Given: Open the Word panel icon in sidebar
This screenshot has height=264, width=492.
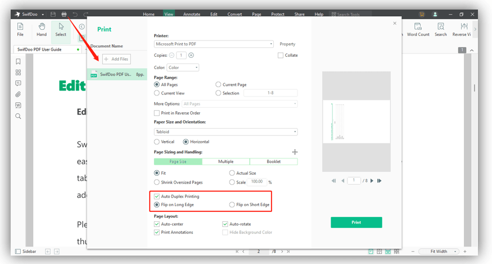Looking at the screenshot, I should tap(18, 105).
